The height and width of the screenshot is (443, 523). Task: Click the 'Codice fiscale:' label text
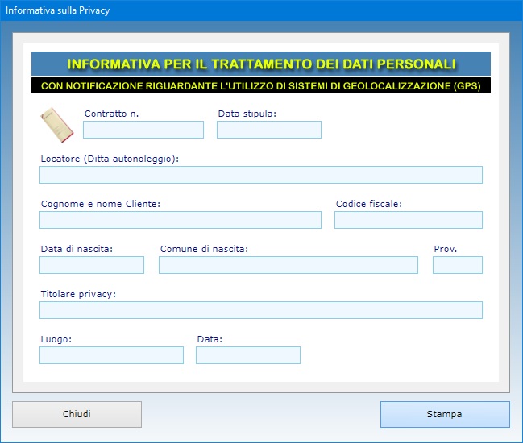pos(368,204)
